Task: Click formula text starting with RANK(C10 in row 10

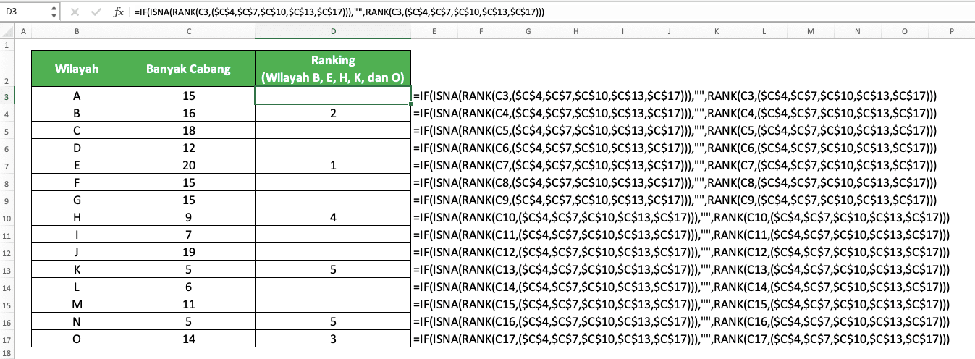Action: 680,218
